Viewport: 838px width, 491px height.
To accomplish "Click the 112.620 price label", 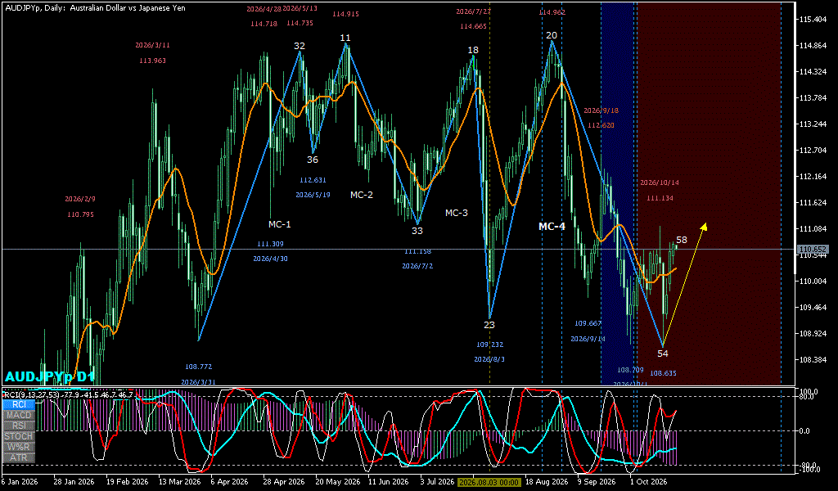I will coord(601,125).
